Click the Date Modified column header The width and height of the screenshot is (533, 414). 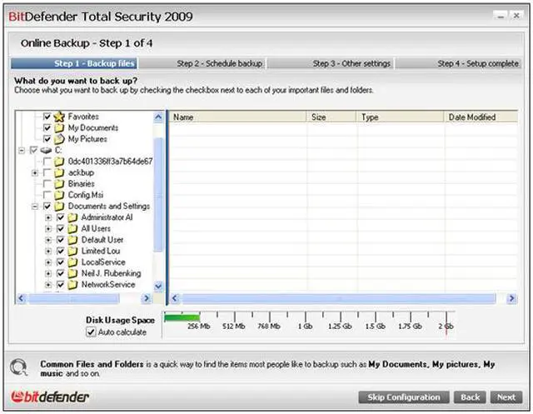pos(471,117)
